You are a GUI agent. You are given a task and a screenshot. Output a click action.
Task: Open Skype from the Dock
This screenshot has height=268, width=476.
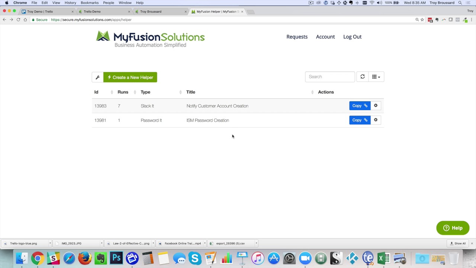195,258
